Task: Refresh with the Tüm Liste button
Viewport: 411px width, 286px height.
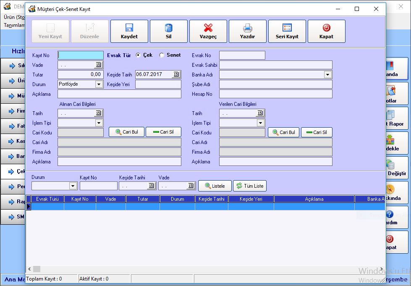Action: tap(250, 186)
